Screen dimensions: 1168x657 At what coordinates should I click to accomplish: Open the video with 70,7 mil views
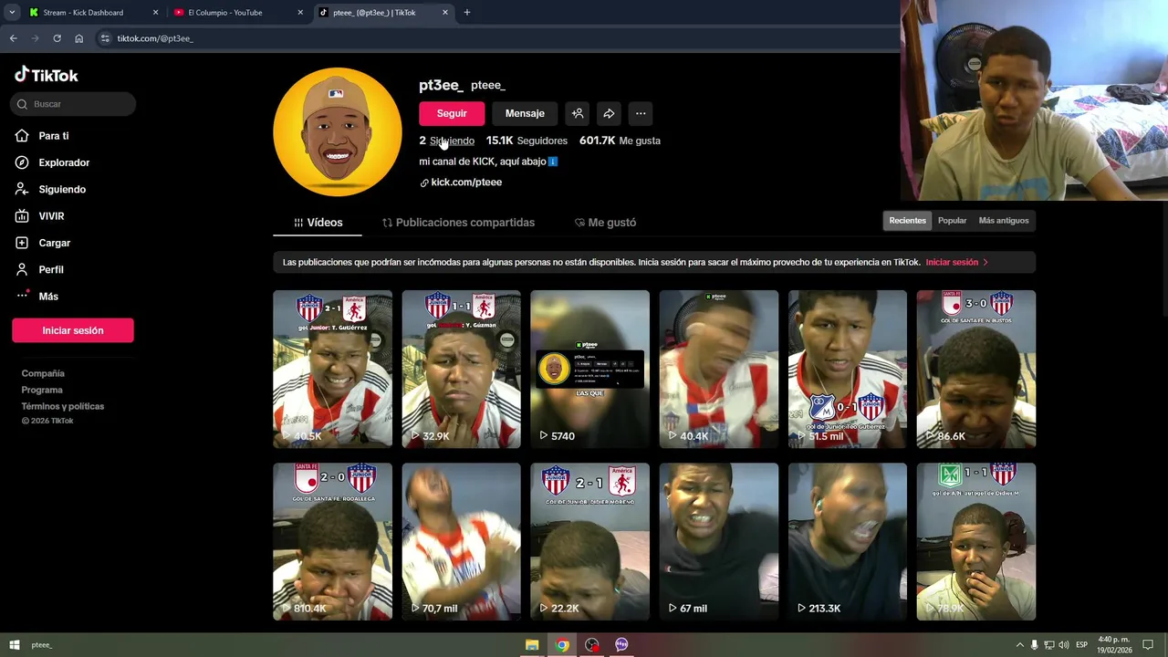click(x=461, y=541)
